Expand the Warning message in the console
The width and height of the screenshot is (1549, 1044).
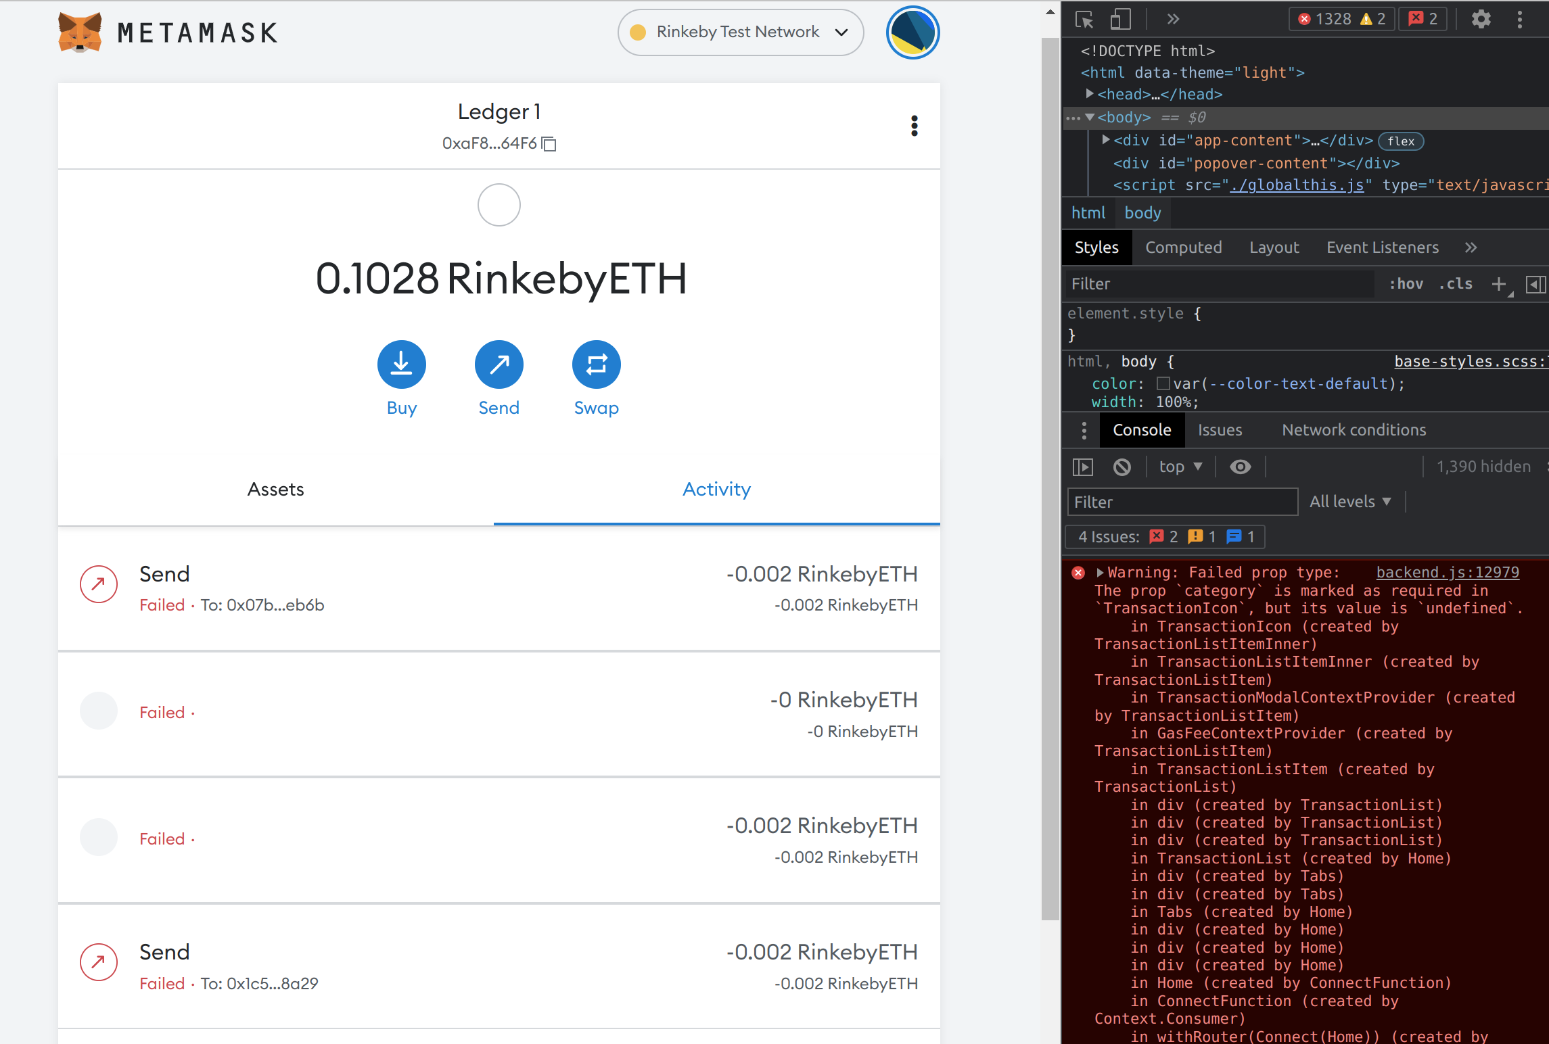pyautogui.click(x=1101, y=572)
